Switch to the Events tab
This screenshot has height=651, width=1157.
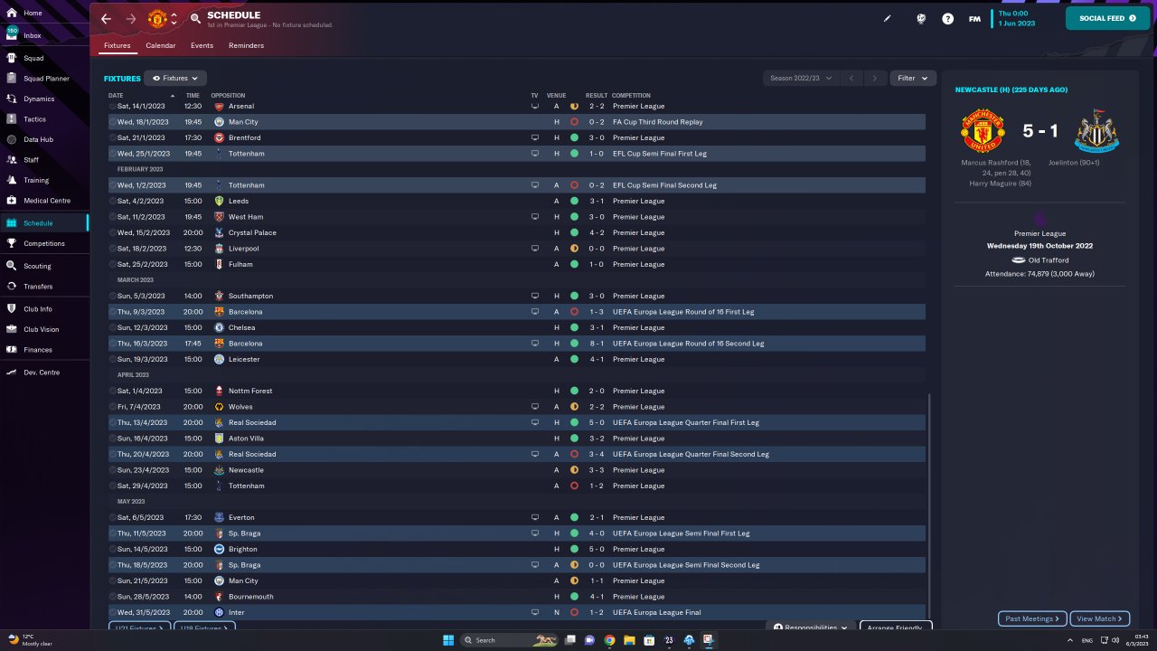[202, 45]
